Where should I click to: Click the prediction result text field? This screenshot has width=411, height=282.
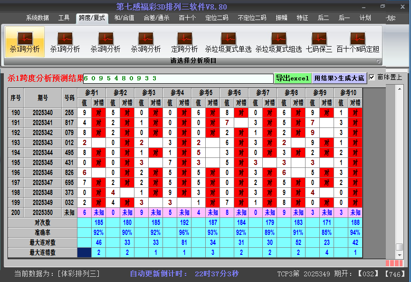(178, 78)
